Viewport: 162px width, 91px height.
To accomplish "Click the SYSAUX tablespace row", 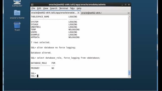I will coord(54,25).
